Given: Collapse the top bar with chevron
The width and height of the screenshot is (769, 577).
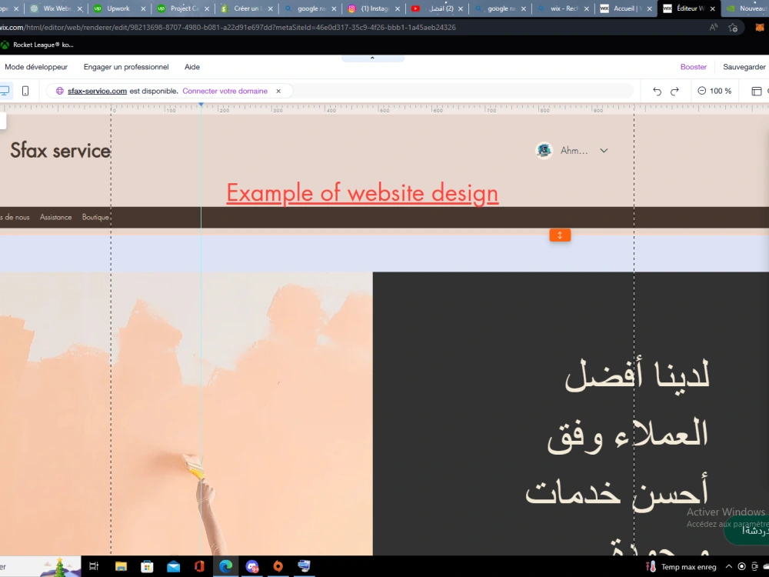Looking at the screenshot, I should coord(372,58).
